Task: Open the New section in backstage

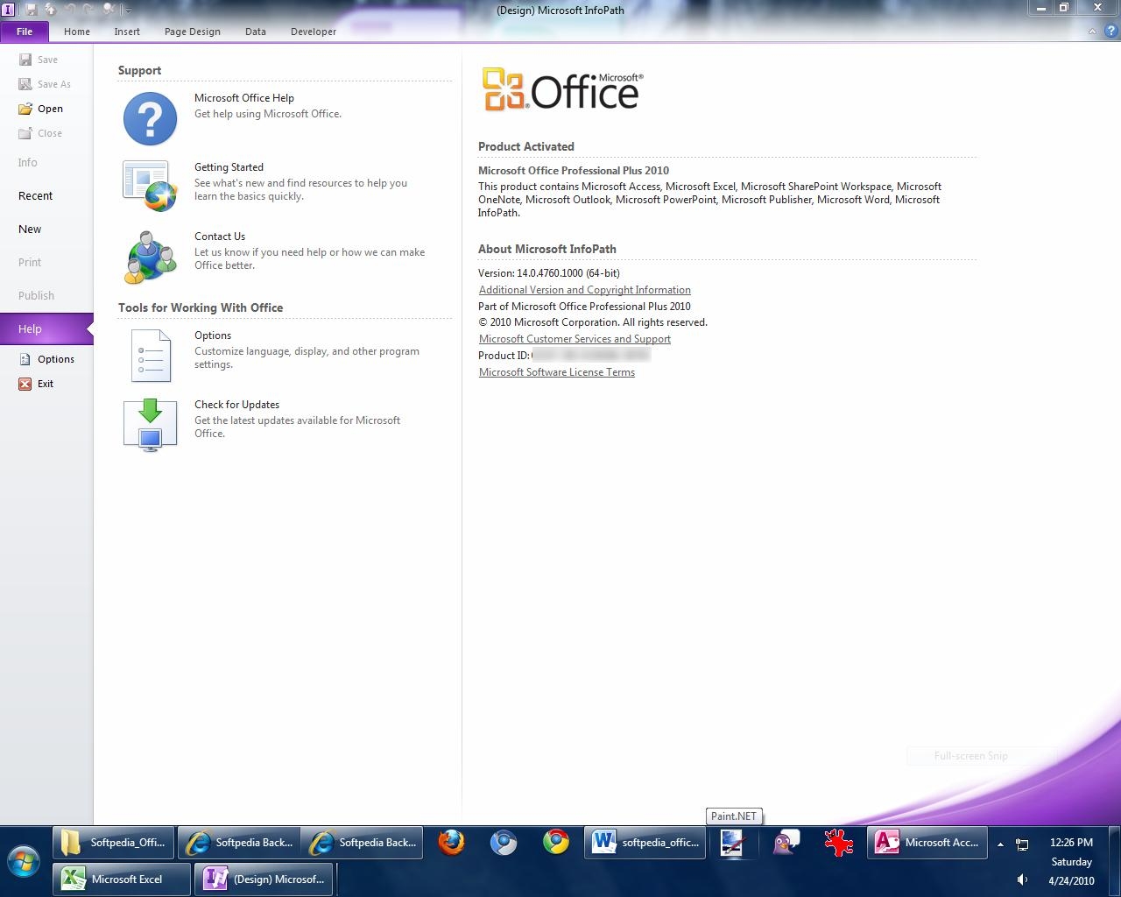Action: pyautogui.click(x=30, y=229)
